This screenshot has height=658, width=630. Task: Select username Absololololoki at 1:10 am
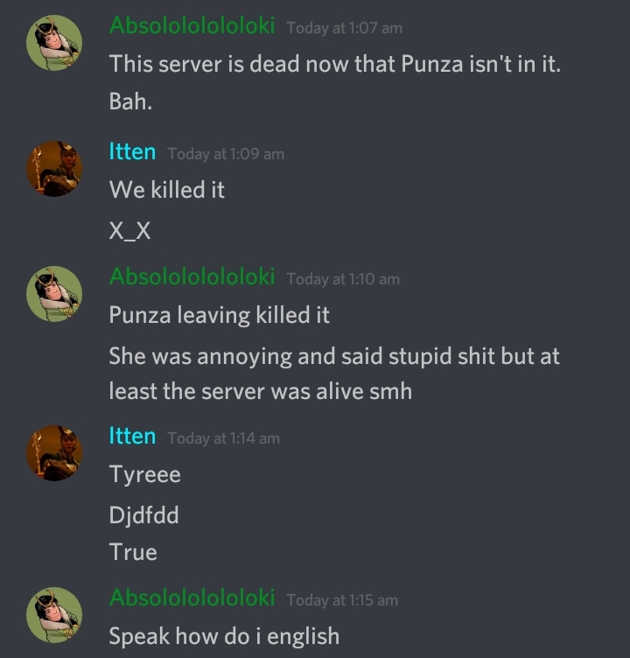192,277
